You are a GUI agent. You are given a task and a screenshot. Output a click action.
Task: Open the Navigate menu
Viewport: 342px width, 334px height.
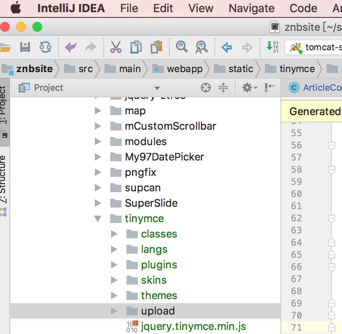tap(251, 9)
